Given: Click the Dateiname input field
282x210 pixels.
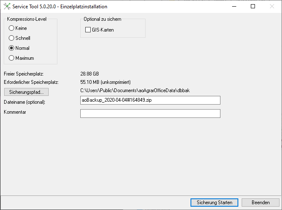Looking at the screenshot, I should click(150, 100).
